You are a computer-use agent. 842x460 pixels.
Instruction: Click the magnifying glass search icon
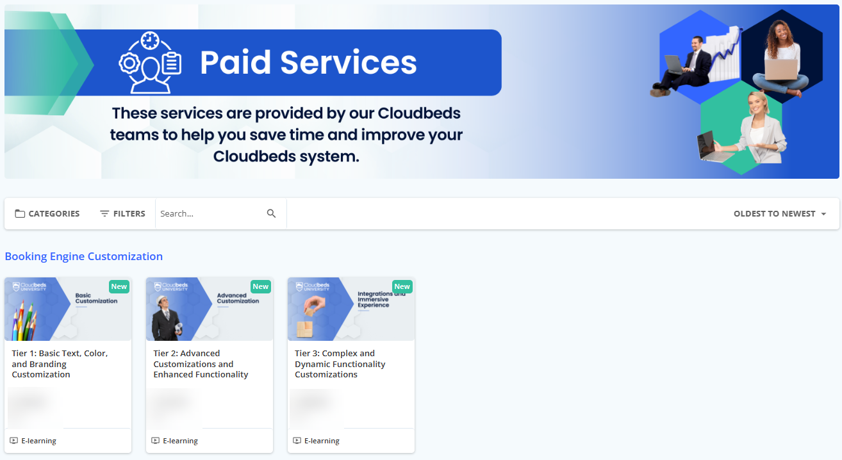coord(272,214)
